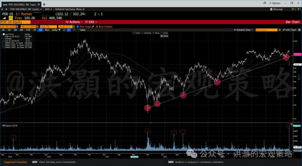Click the Last Px field
302x166 pixels.
click(48, 27)
